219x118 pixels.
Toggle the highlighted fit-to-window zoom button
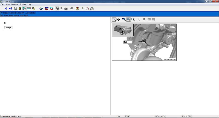(x=128, y=19)
